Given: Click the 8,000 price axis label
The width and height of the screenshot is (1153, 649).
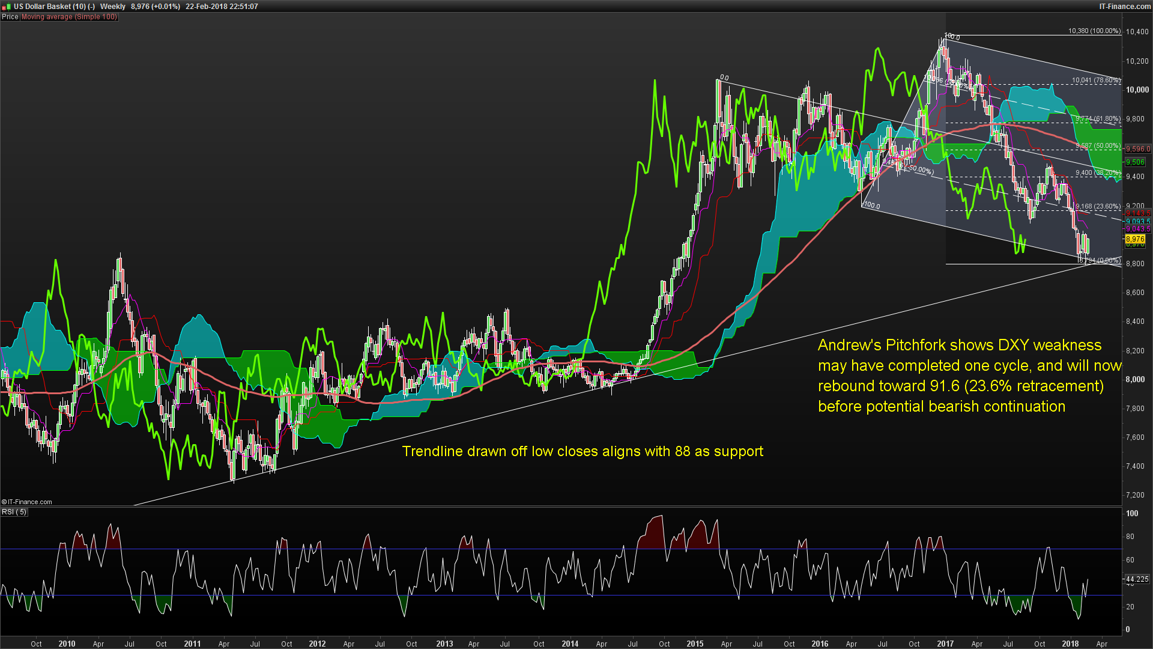Looking at the screenshot, I should pos(1135,379).
